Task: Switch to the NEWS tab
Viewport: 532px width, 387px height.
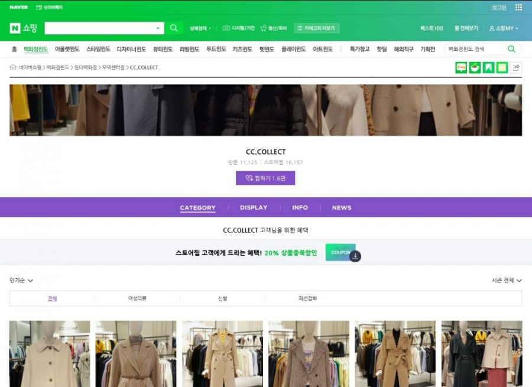Action: point(342,207)
